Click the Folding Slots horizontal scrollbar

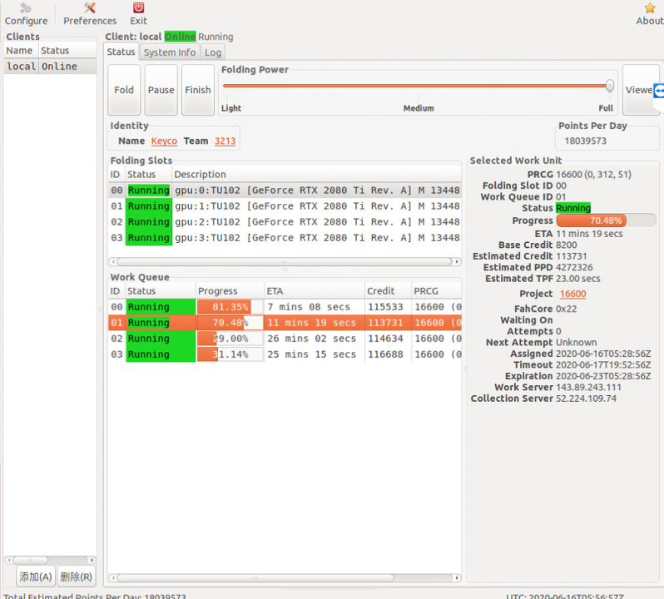pos(284,261)
